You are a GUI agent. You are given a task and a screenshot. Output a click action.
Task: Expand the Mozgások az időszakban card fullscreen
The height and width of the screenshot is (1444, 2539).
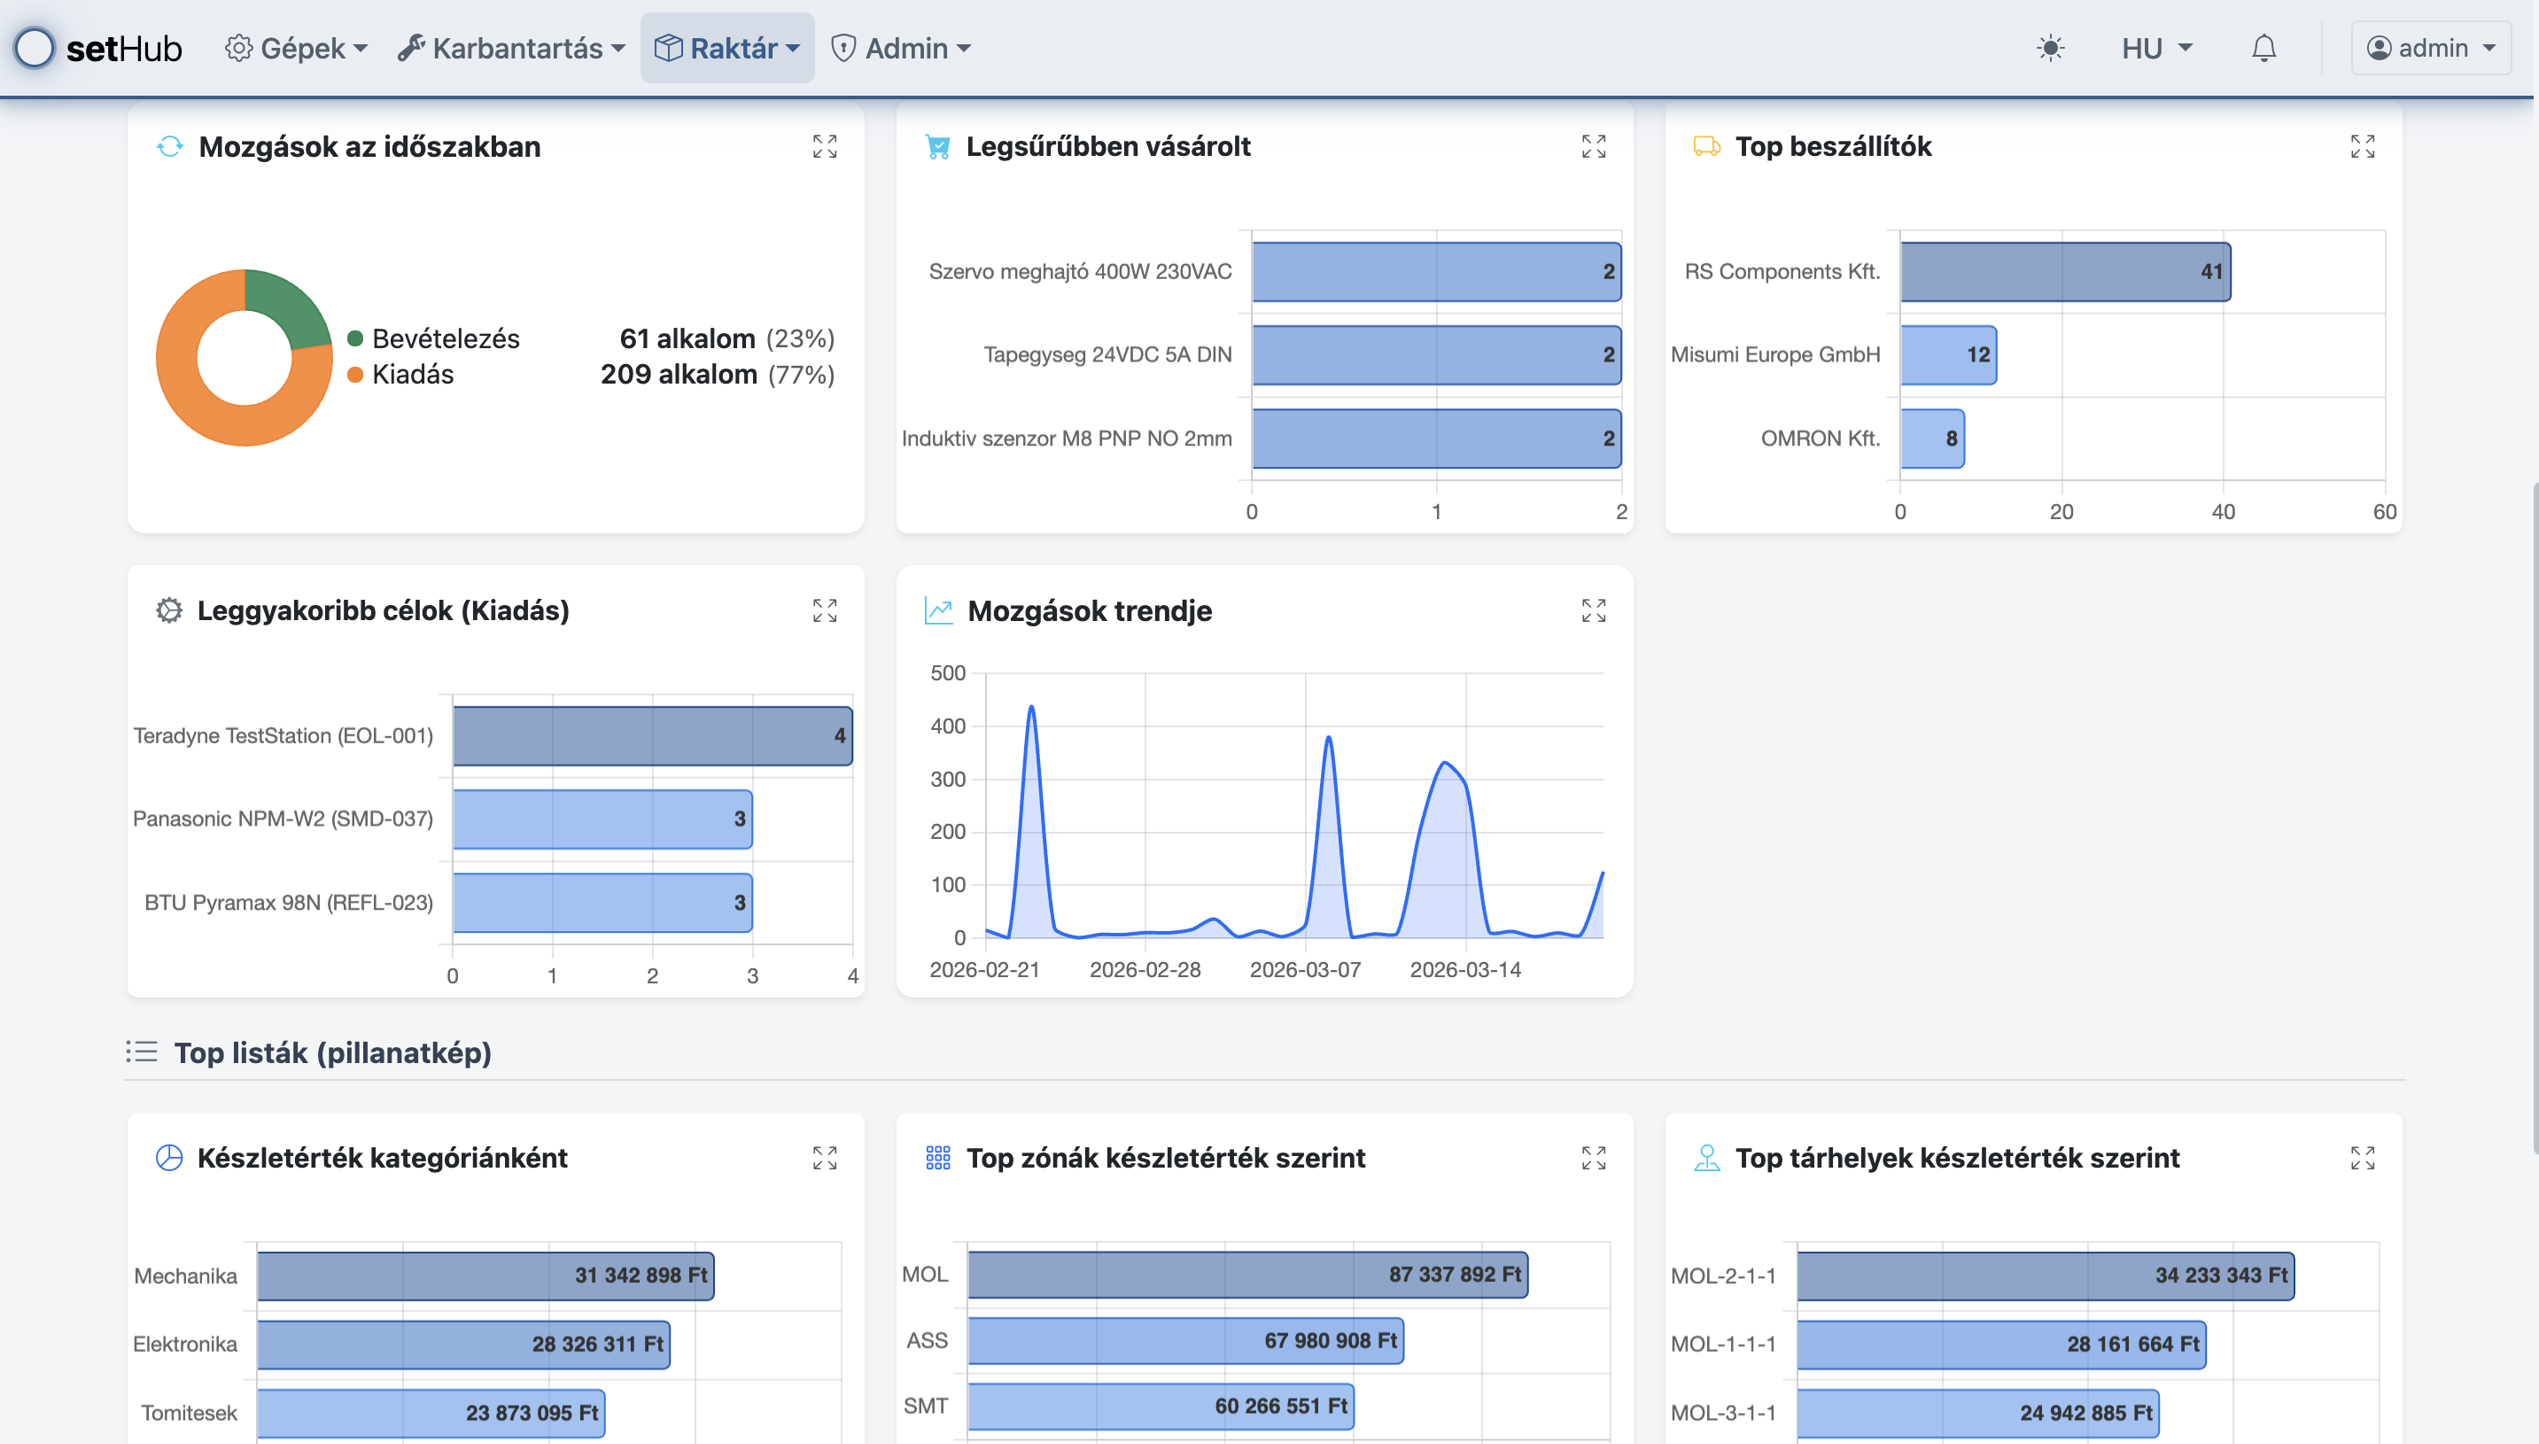point(824,147)
